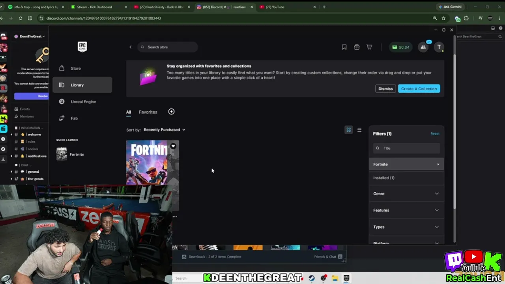505x284 pixels.
Task: Add a new collection with plus icon
Action: (x=171, y=112)
